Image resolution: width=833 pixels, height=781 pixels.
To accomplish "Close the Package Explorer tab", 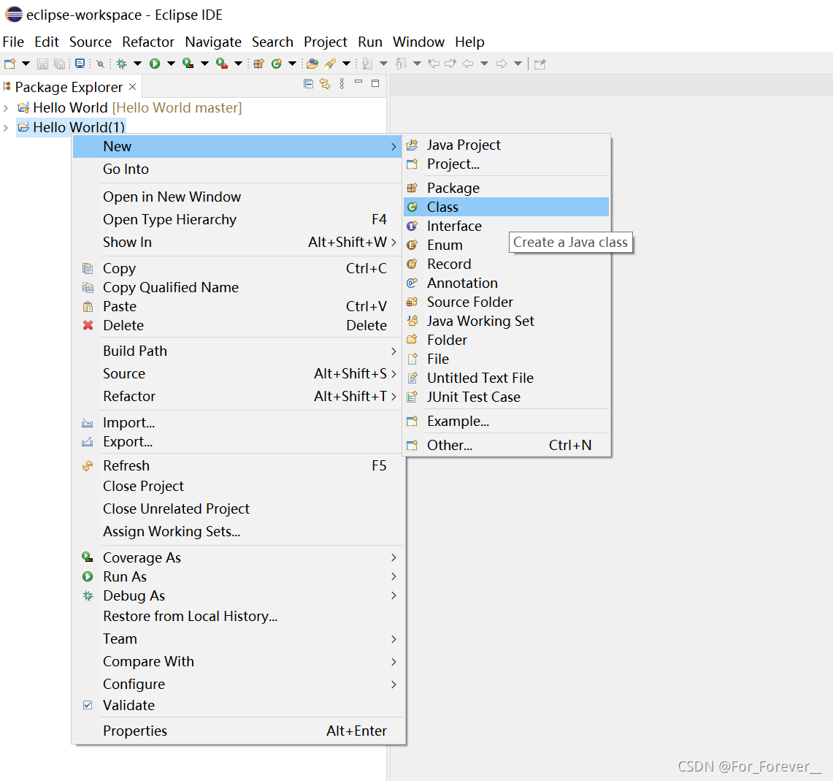I will tap(133, 87).
